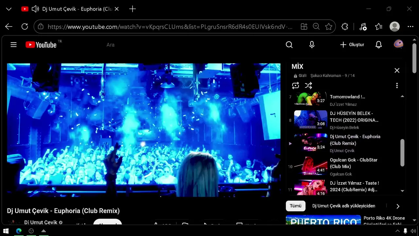Image resolution: width=419 pixels, height=236 pixels.
Task: Open the YouTube hamburger guide menu
Action: pyautogui.click(x=13, y=45)
